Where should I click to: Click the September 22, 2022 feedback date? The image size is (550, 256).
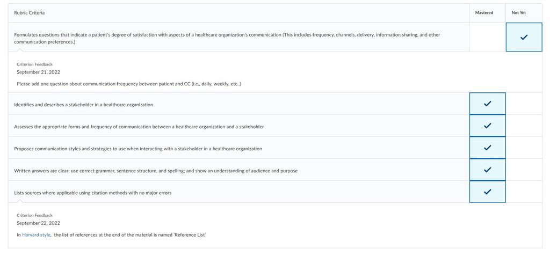pos(38,223)
